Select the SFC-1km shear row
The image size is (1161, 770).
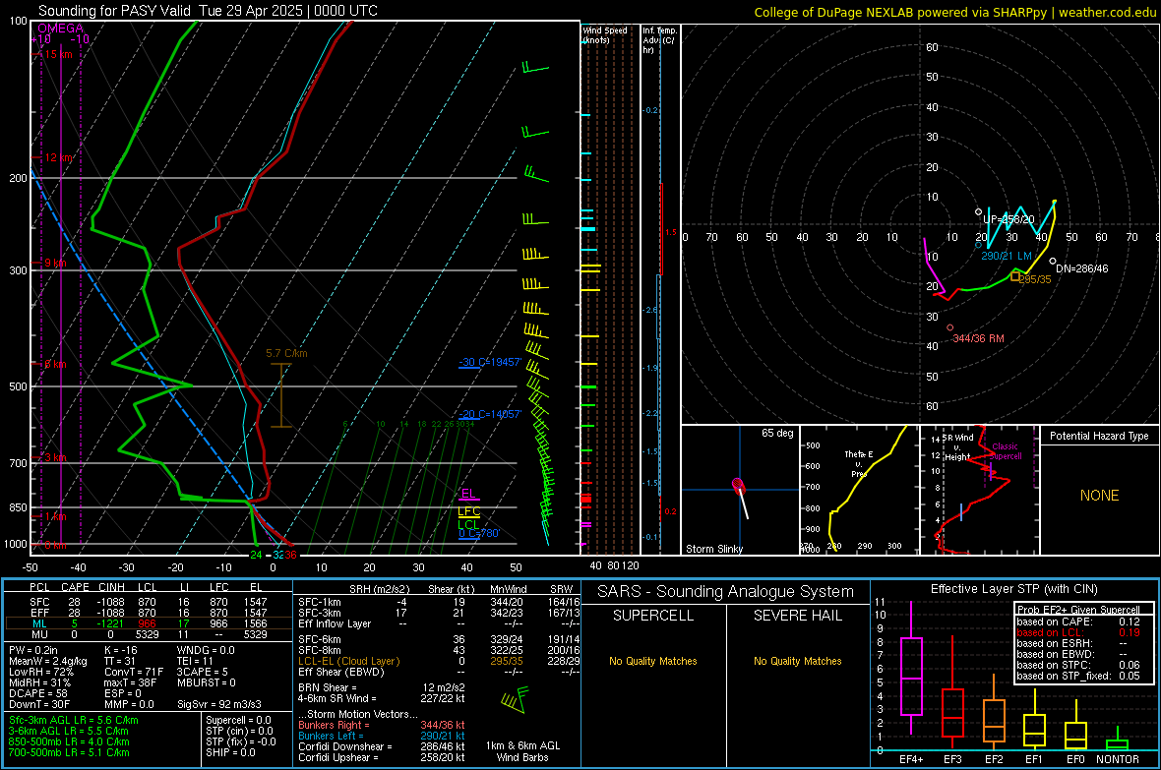point(439,602)
